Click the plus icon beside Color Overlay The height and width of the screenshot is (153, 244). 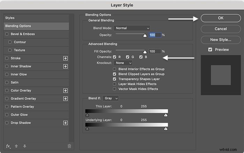[66, 91]
